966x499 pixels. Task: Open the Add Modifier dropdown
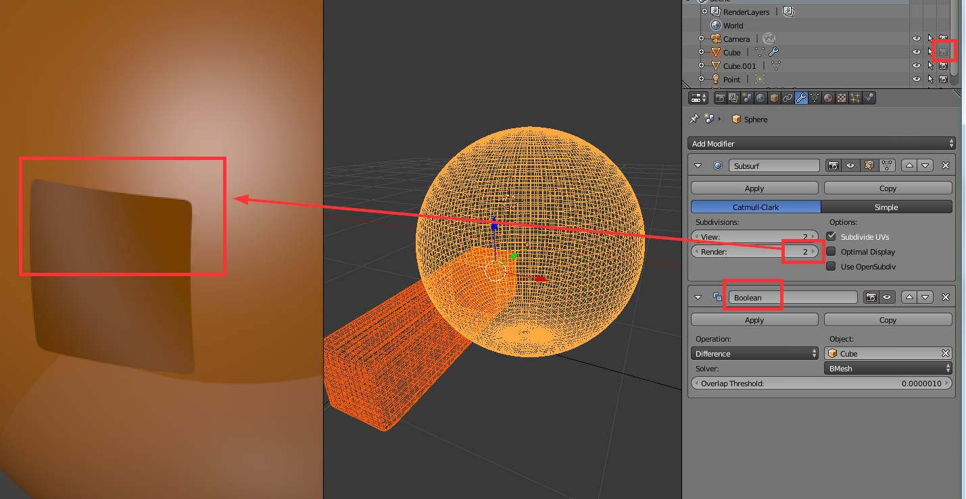click(821, 143)
